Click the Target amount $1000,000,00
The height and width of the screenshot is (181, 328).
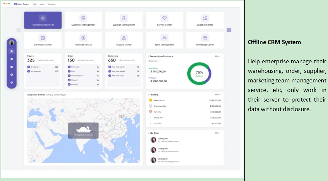pos(159,81)
